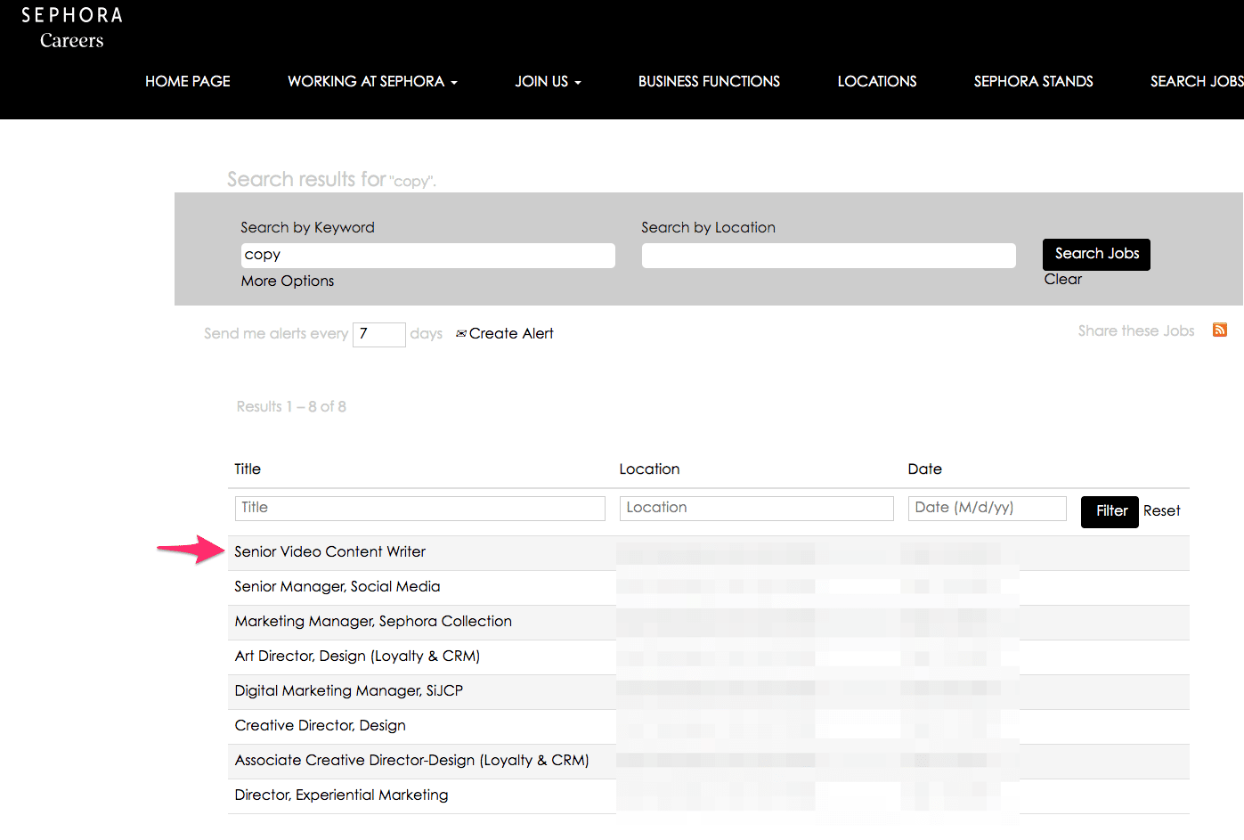Click the RSS feed icon

(x=1219, y=330)
